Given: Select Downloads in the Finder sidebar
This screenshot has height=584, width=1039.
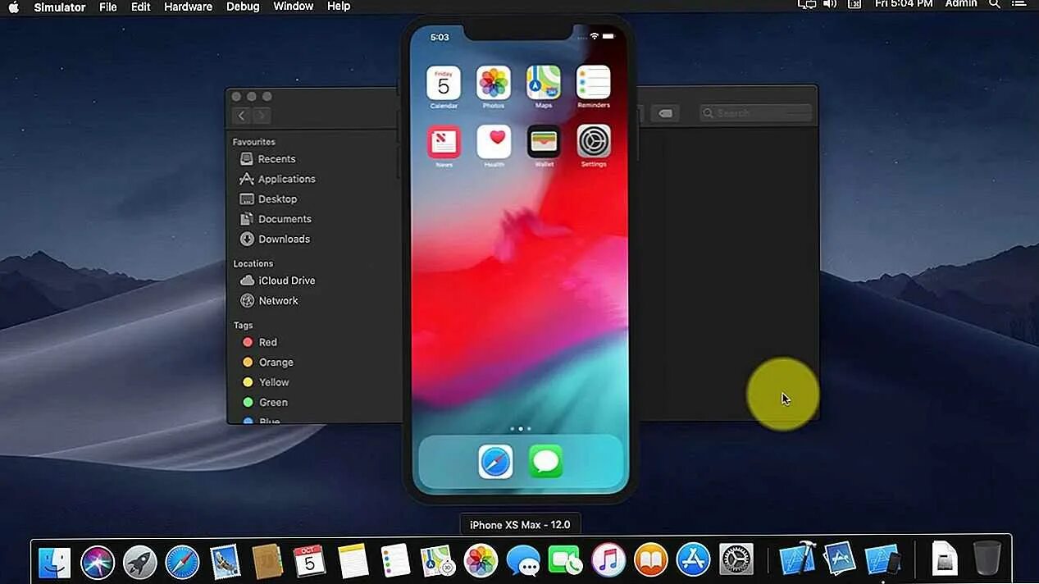Looking at the screenshot, I should click(x=284, y=240).
